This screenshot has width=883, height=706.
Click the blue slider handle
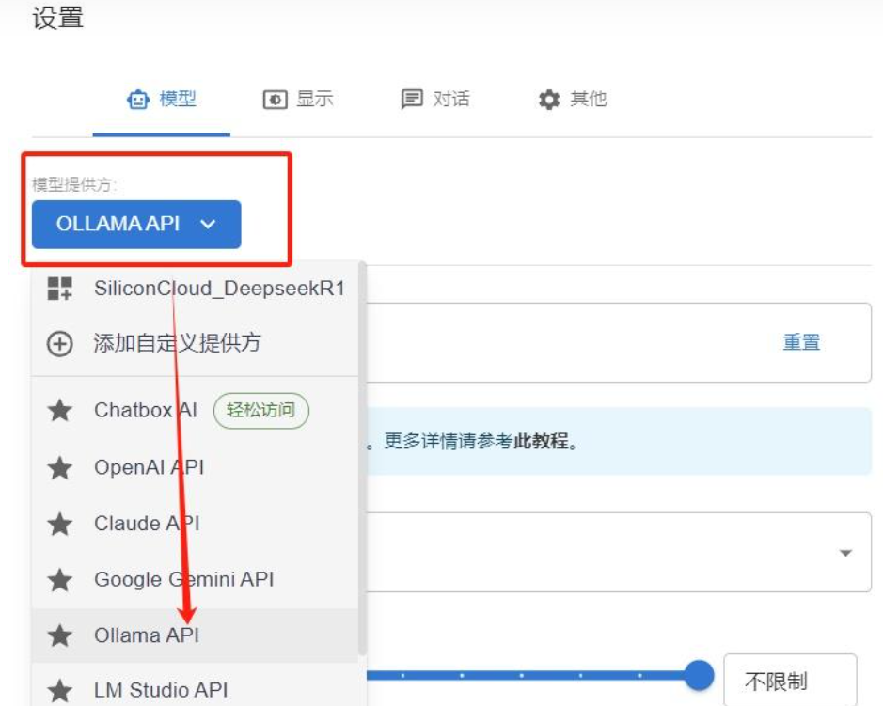699,675
